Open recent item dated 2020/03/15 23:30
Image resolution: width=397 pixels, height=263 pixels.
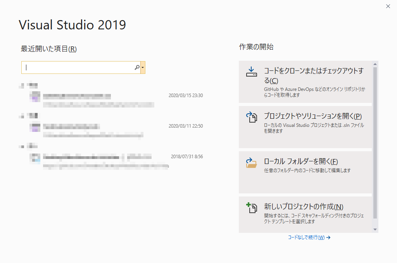116,99
